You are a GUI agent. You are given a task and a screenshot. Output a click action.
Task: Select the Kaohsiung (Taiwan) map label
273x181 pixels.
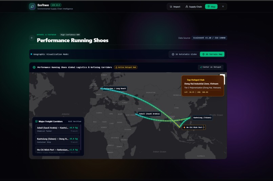tap(202, 118)
